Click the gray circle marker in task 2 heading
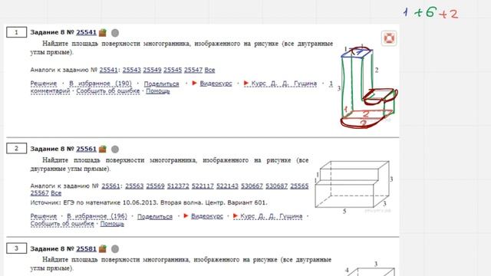 [115, 149]
